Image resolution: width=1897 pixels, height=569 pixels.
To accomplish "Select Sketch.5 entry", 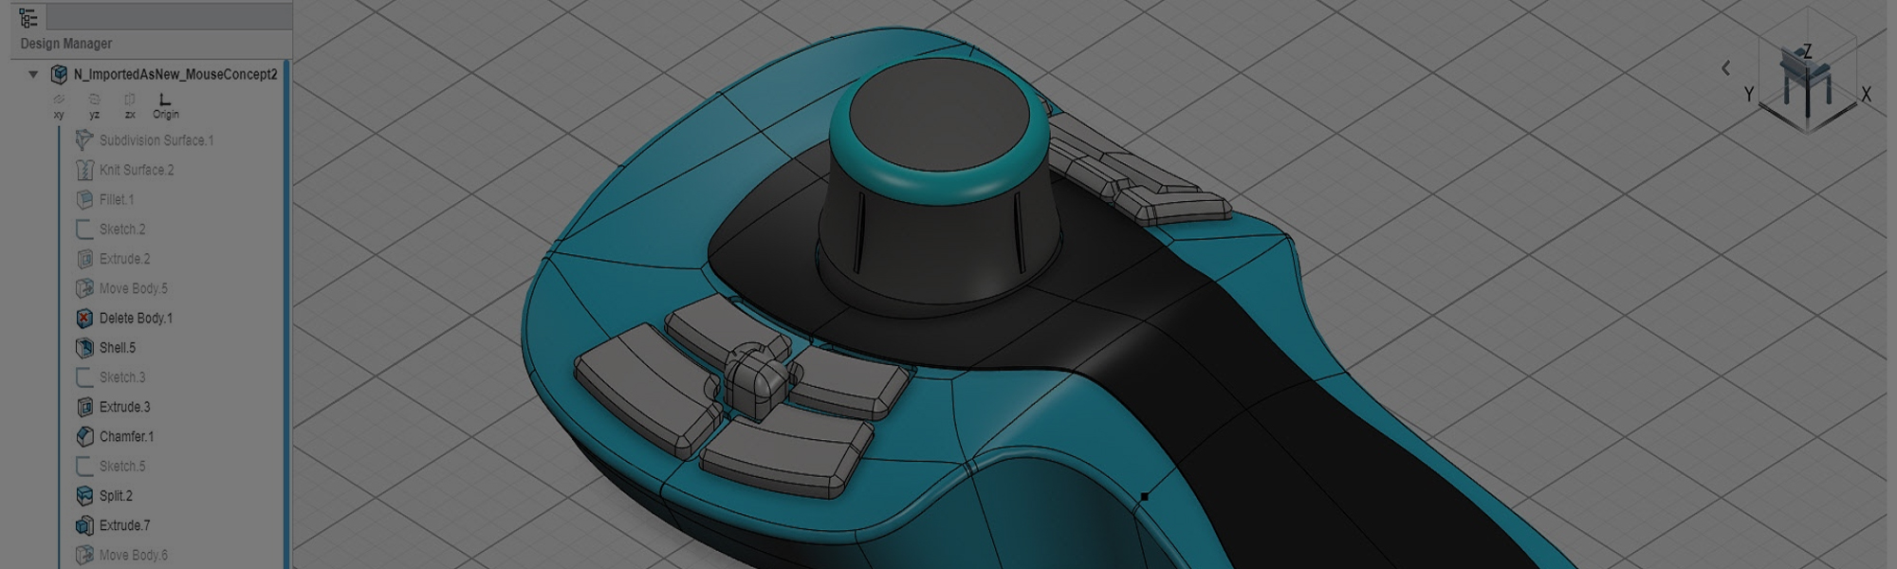I will [122, 467].
